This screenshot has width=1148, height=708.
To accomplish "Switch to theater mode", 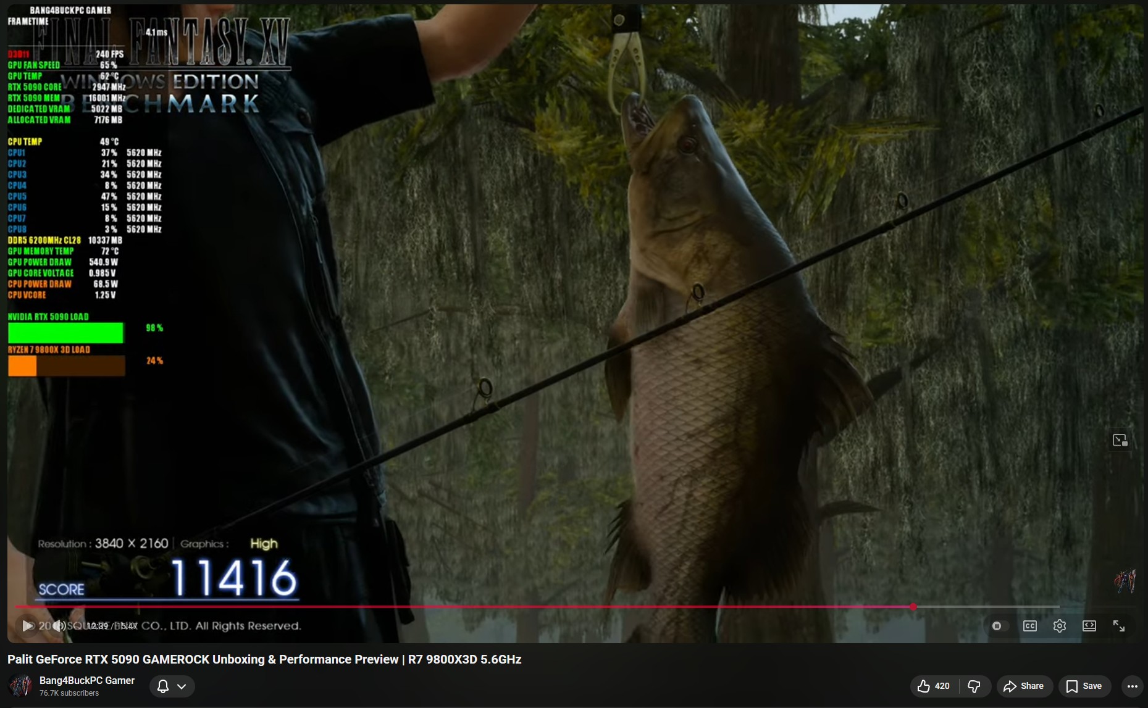I will pos(1089,626).
